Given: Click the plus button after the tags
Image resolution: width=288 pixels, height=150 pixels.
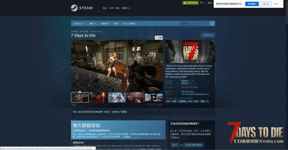Looking at the screenshot, I should 208,101.
